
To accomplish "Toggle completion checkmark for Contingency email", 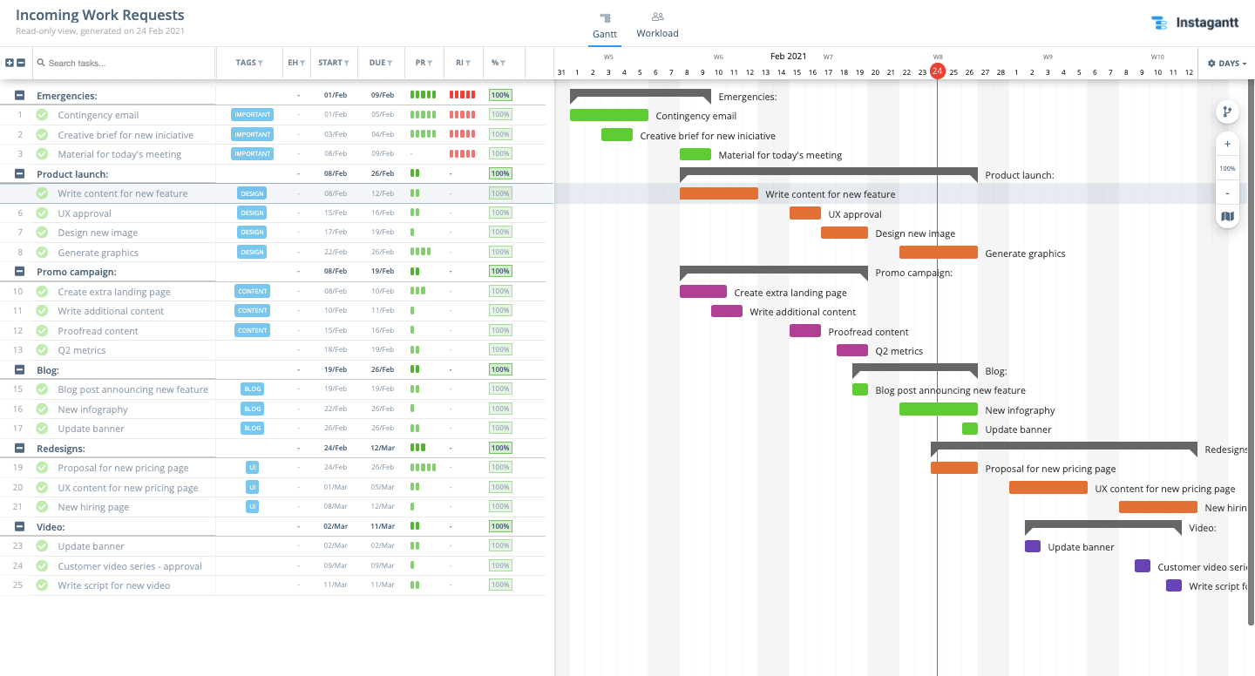I will click(x=41, y=114).
